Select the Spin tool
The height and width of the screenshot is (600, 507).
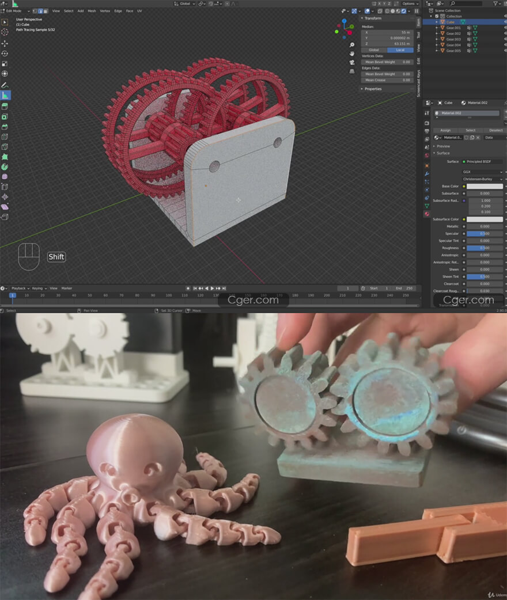[x=5, y=167]
